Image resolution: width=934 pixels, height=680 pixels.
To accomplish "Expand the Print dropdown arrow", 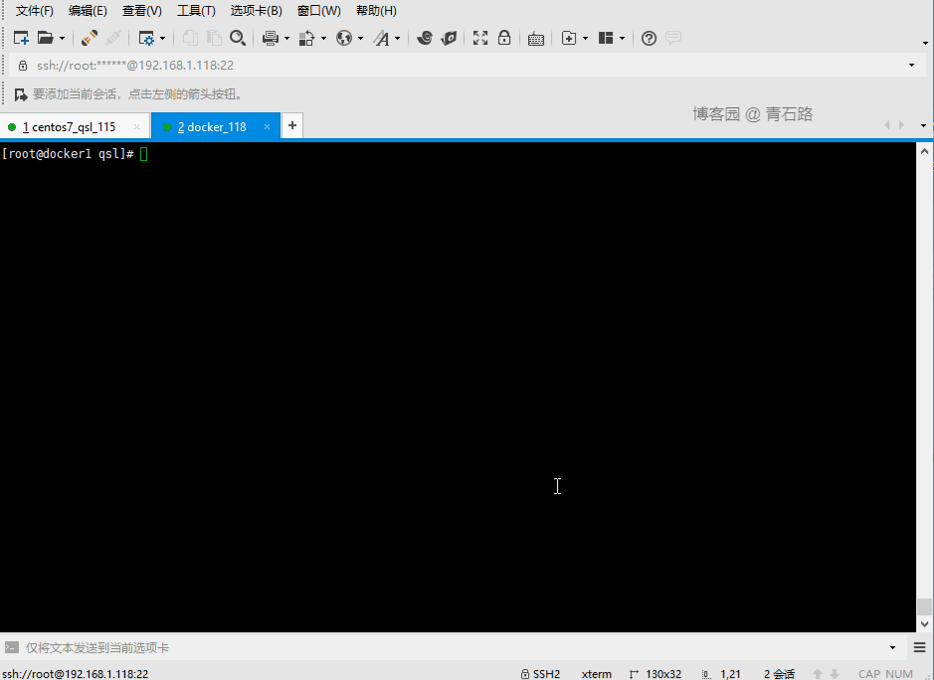I will (x=286, y=39).
